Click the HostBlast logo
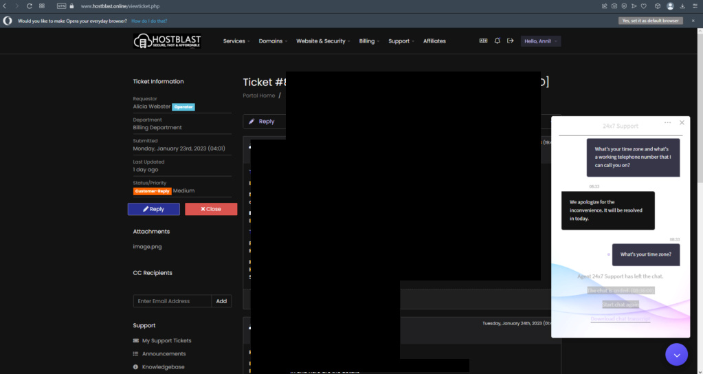The width and height of the screenshot is (703, 374). [167, 41]
